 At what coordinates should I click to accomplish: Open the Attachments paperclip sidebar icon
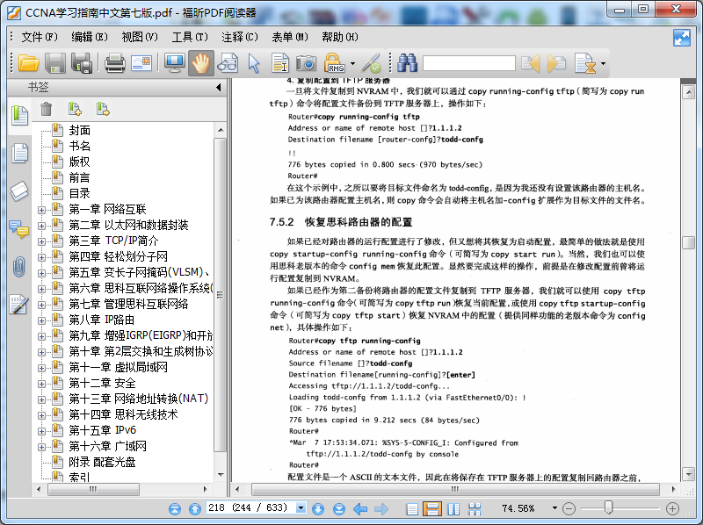click(18, 267)
